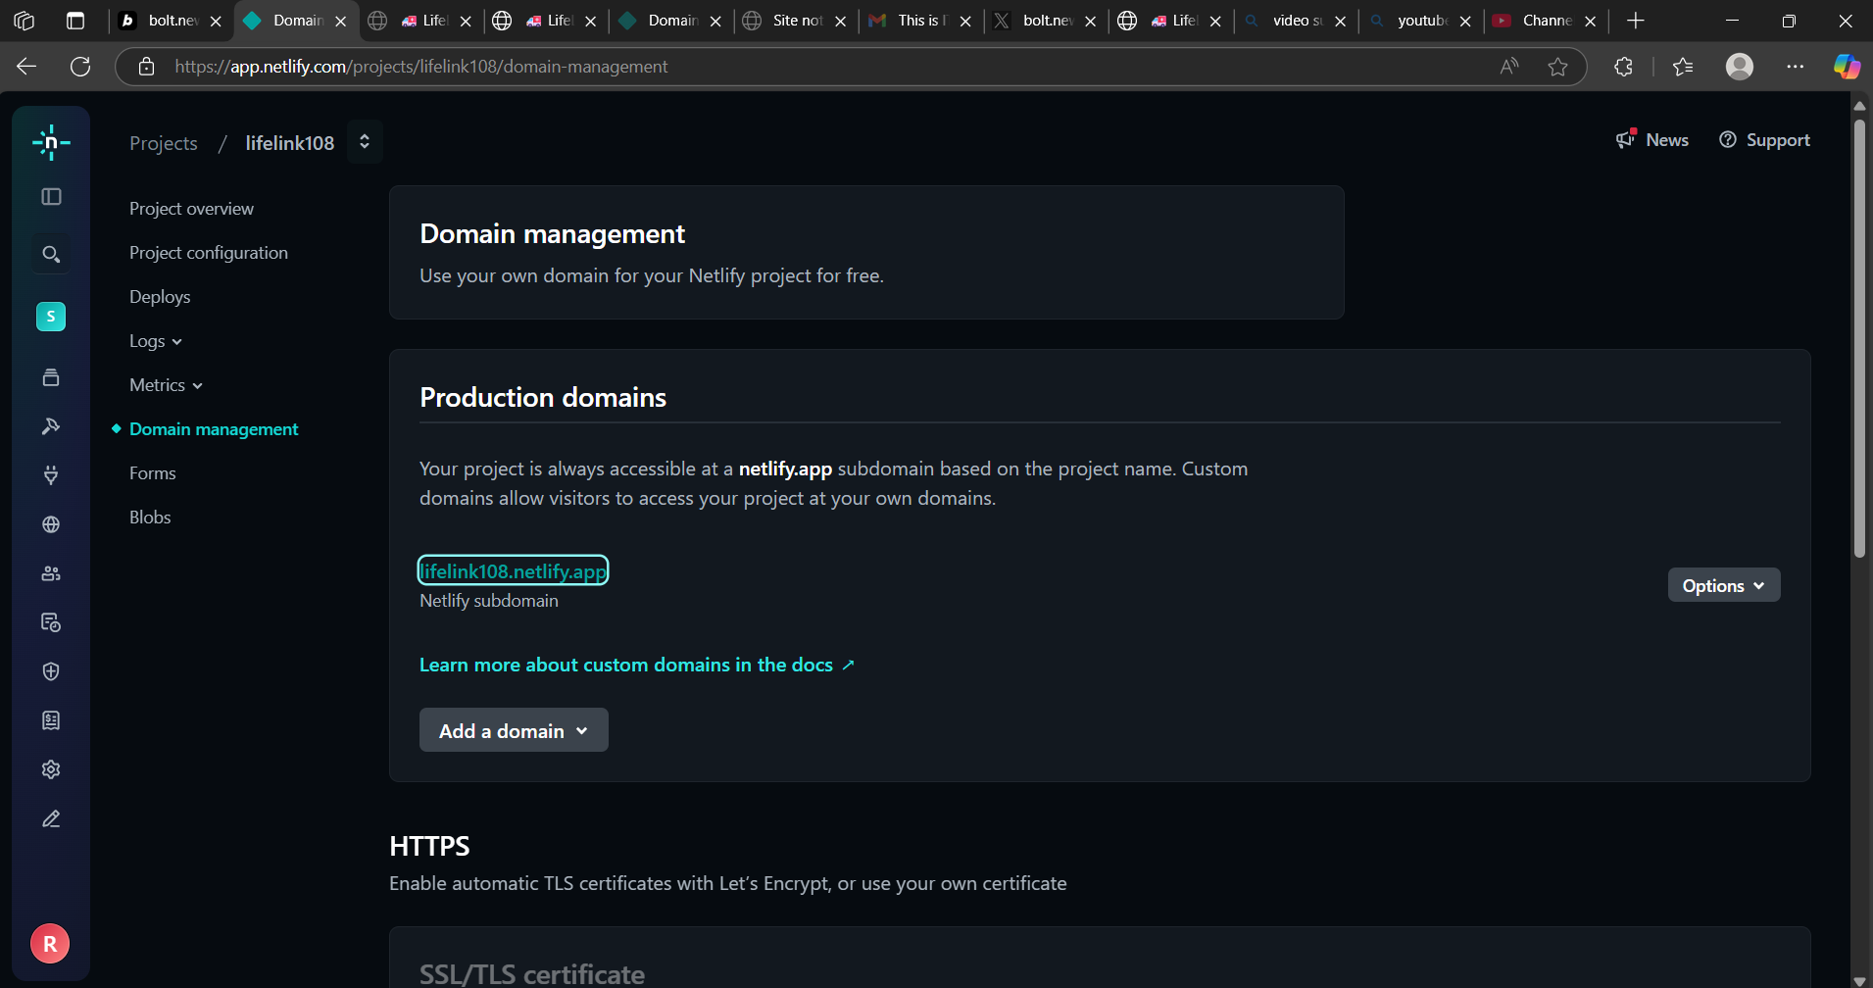Open the domains globe icon in the sidebar
Screen dimensions: 1873x988
[x=51, y=524]
